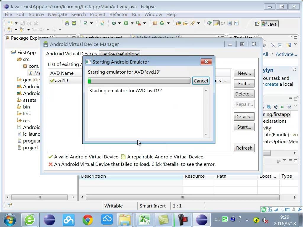Click the New Android XML file icon
Image resolution: width=303 pixels, height=227 pixels.
102,23
